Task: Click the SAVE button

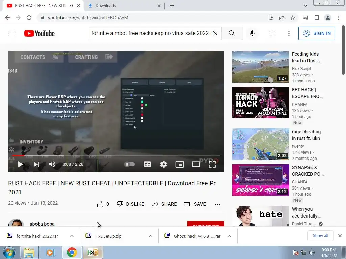Action: point(195,204)
